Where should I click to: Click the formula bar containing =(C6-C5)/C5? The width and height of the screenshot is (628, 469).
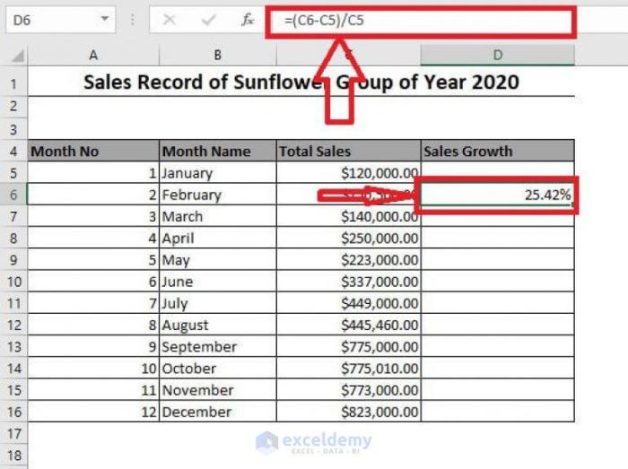[421, 21]
